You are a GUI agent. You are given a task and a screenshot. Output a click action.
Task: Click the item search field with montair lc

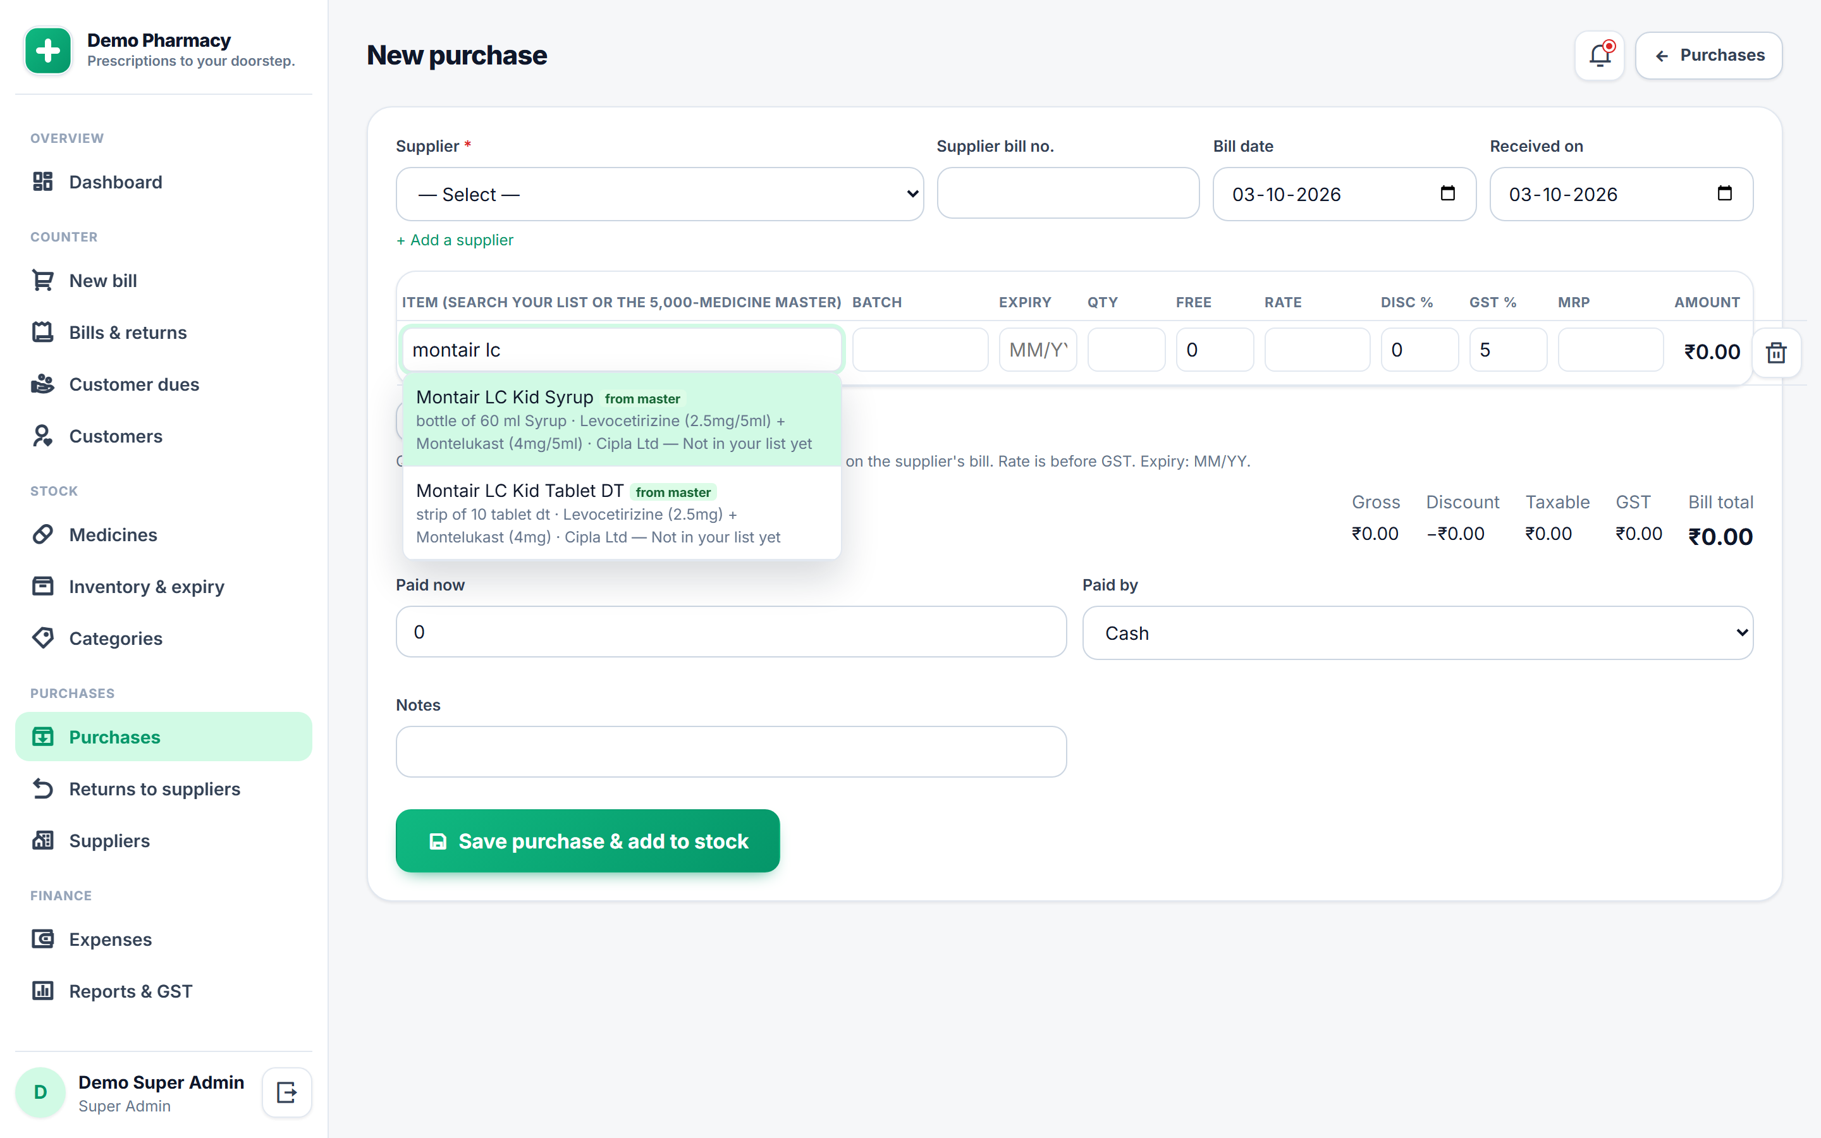click(x=622, y=350)
